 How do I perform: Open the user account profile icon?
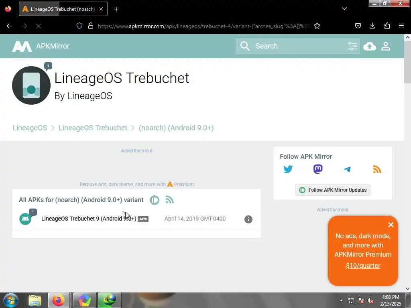[386, 47]
